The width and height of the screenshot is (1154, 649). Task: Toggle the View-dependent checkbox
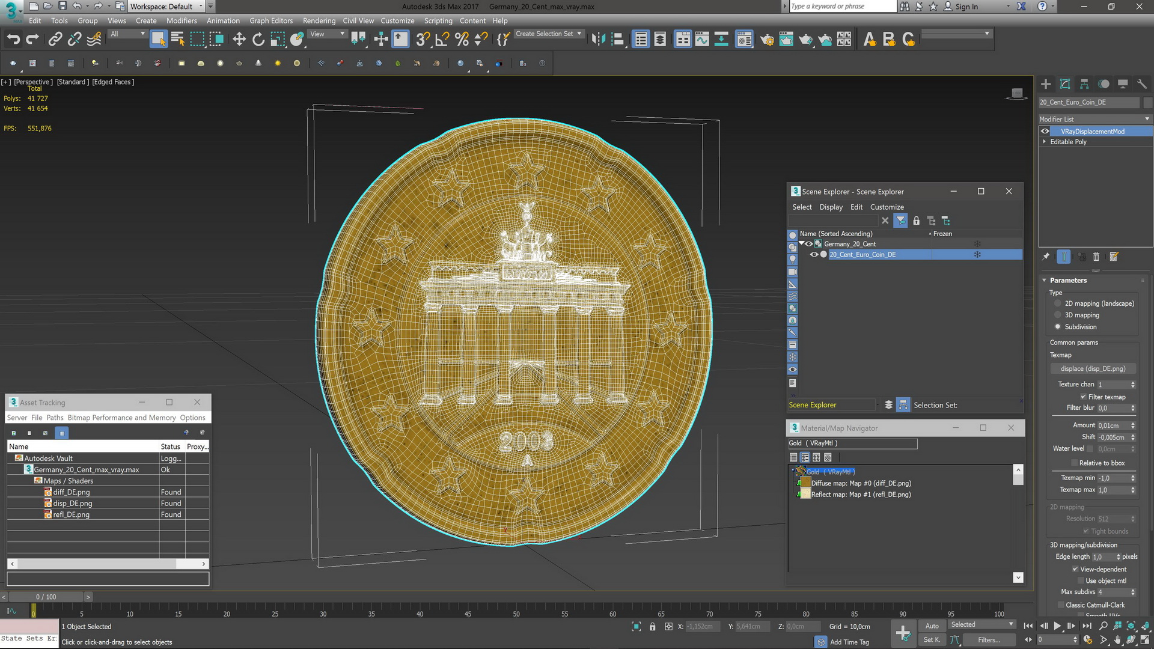(1075, 570)
